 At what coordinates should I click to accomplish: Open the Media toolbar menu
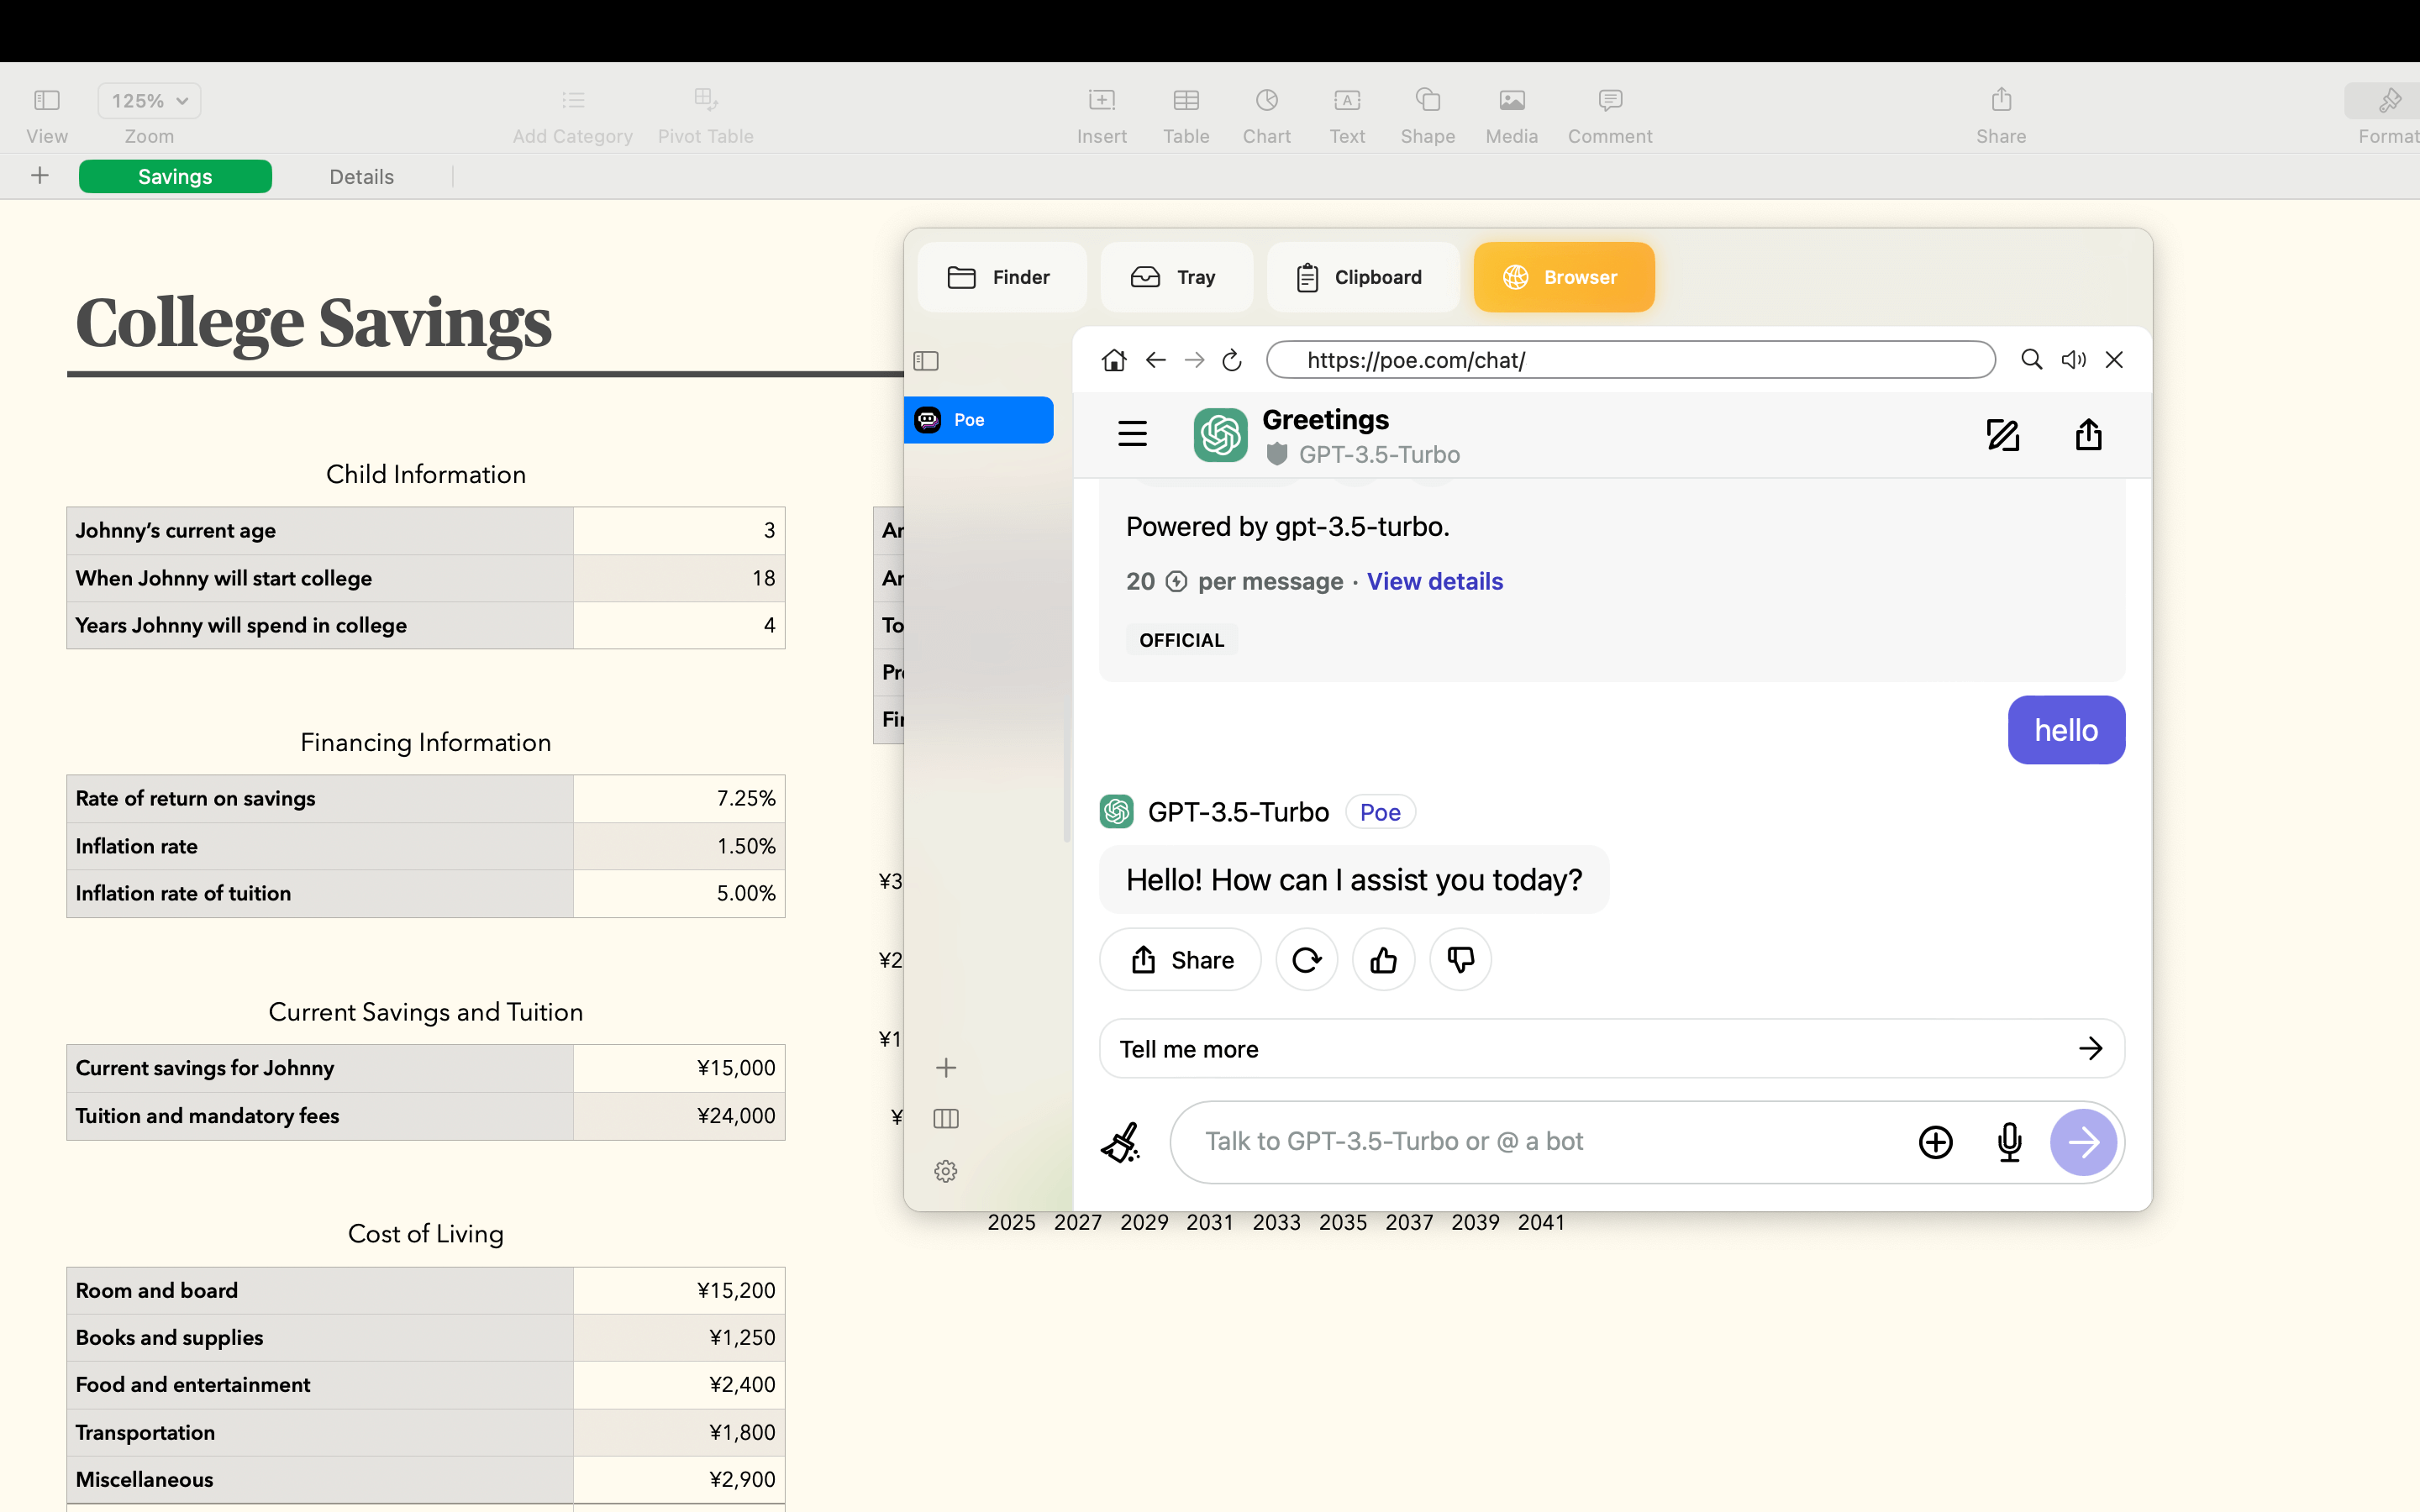pyautogui.click(x=1511, y=100)
